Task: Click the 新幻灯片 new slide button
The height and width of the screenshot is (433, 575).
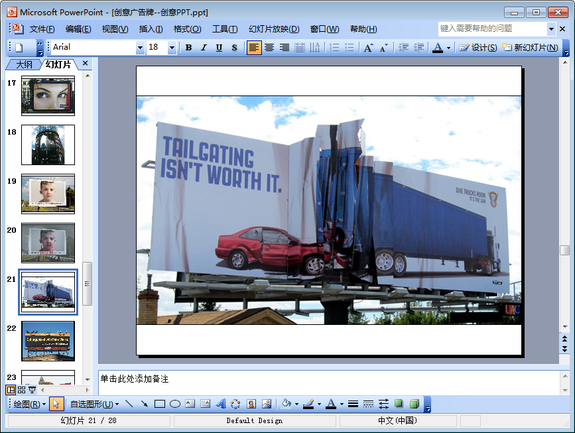Action: click(x=531, y=48)
